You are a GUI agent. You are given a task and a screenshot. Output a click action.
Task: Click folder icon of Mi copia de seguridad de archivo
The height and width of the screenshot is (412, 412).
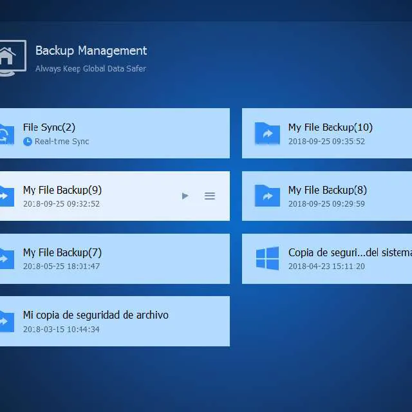(6, 321)
